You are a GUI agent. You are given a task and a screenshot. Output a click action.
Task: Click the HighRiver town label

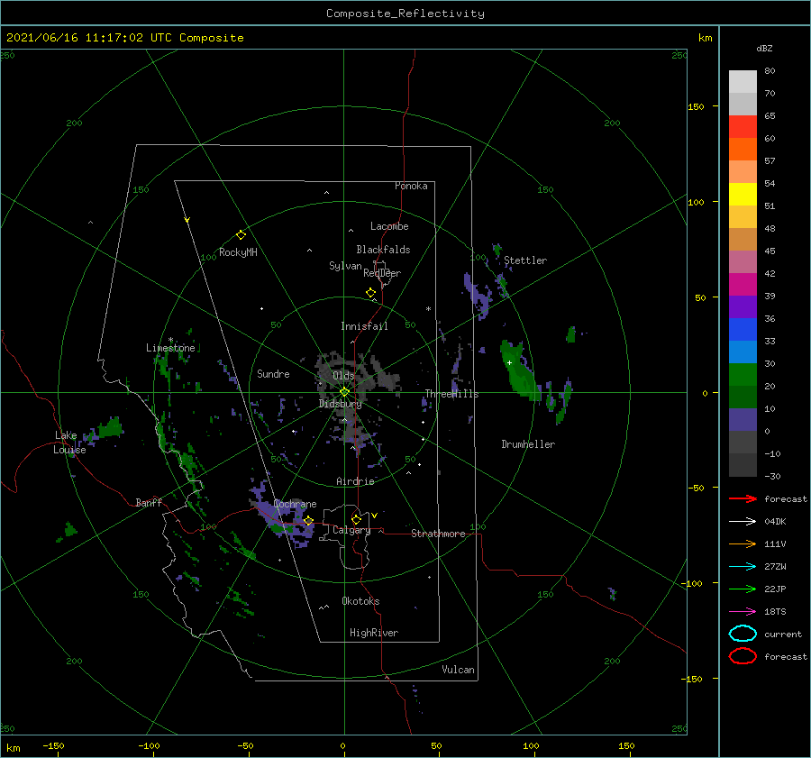coord(374,633)
